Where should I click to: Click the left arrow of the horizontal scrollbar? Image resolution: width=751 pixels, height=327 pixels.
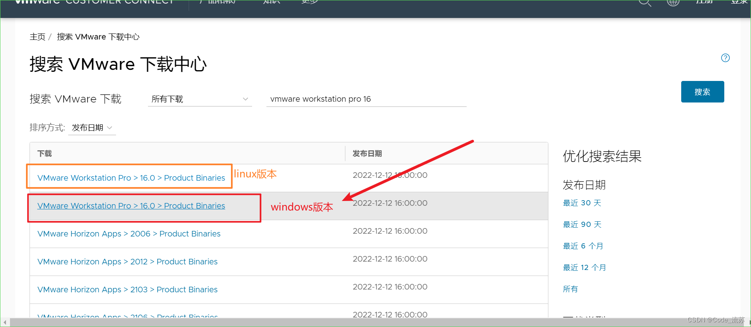[x=5, y=322]
